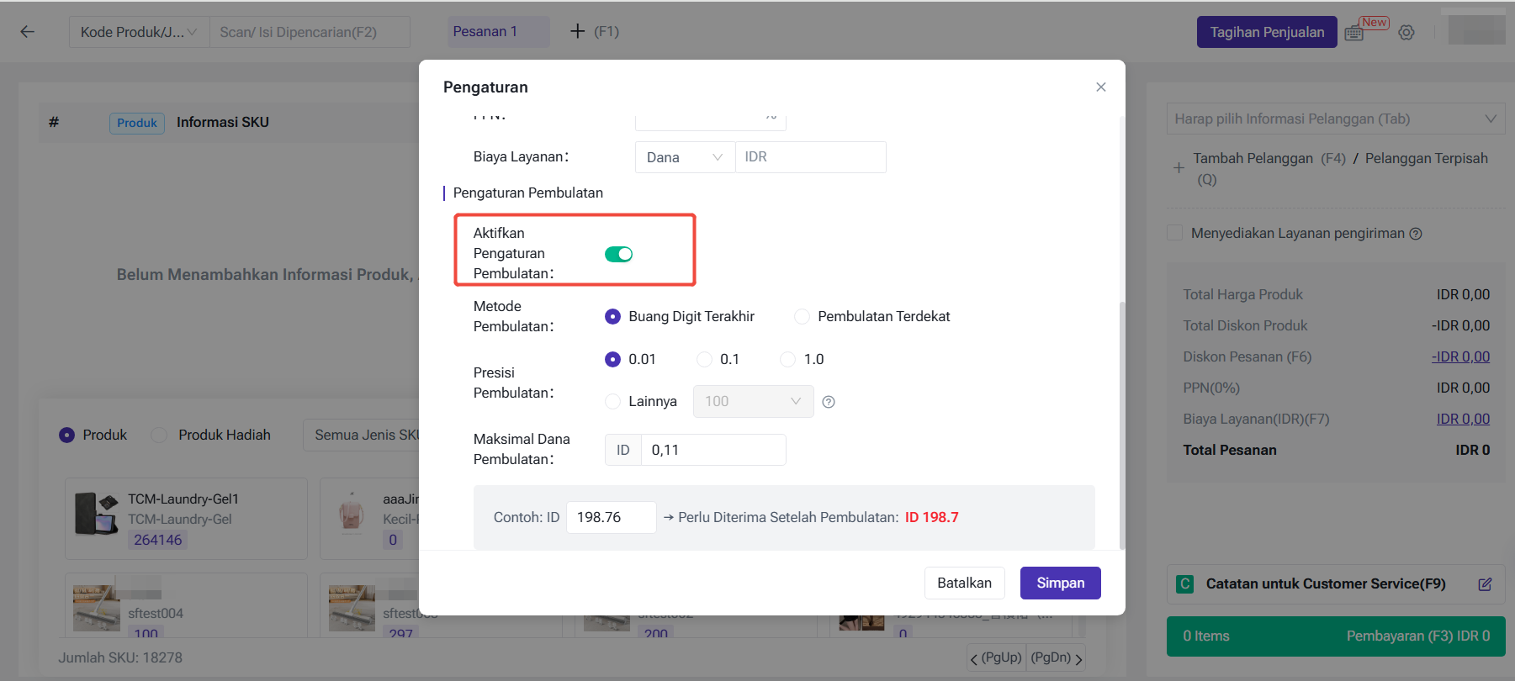Viewport: 1515px width, 681px height.
Task: Open the keyboard shortcuts icon marked New
Action: pos(1354,33)
